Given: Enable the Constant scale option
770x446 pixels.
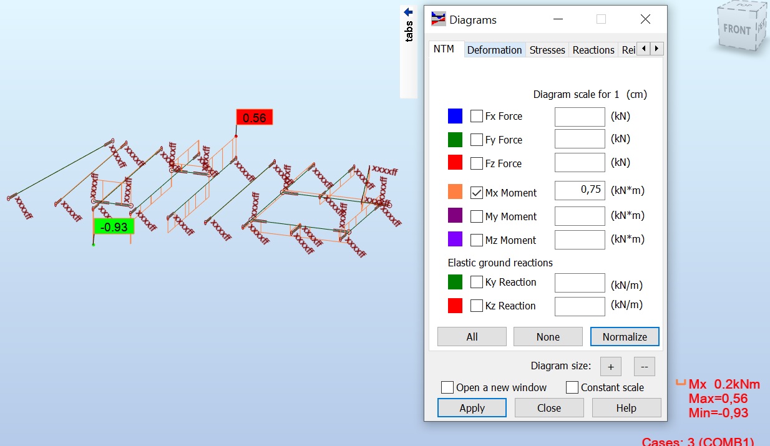Looking at the screenshot, I should tap(572, 387).
